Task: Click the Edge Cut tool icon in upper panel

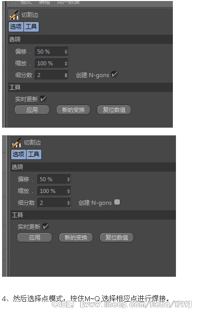Action: pos(14,15)
